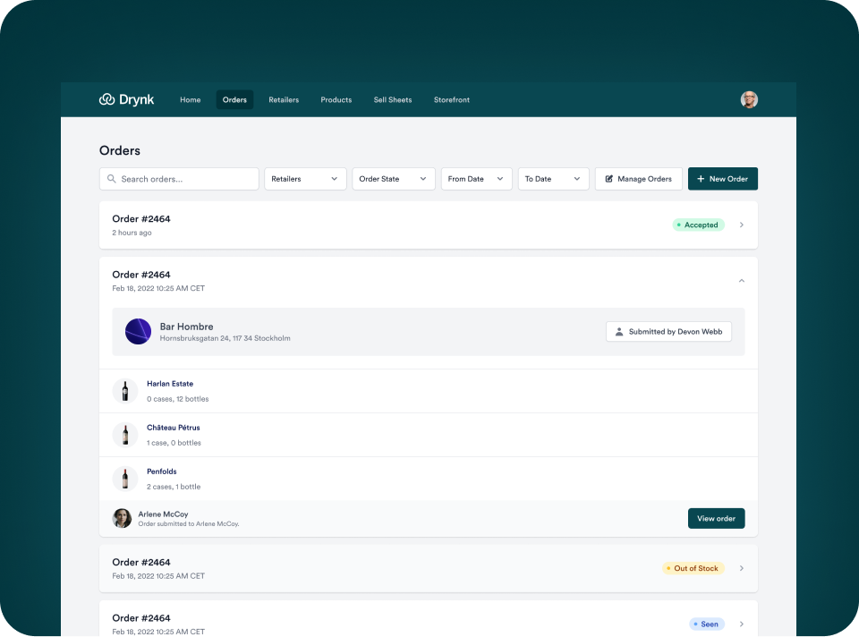Collapse the expanded order chevron
The width and height of the screenshot is (859, 637).
coord(741,280)
